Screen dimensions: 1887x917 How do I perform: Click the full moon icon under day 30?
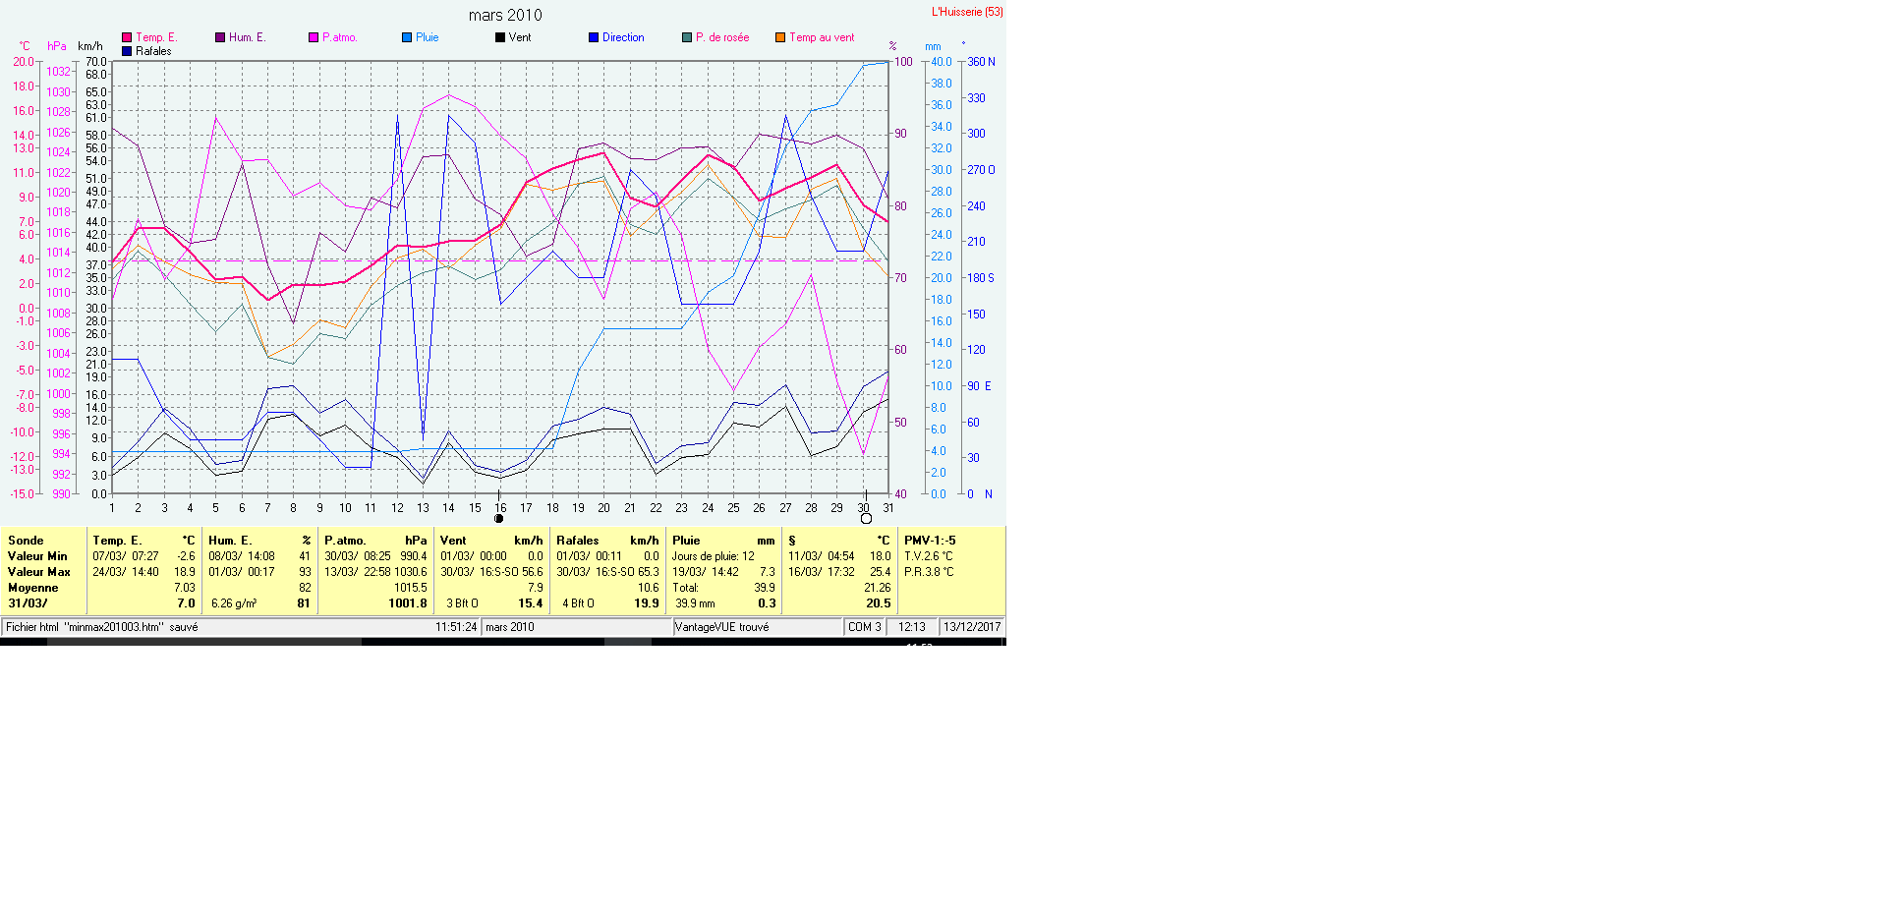coord(866,519)
